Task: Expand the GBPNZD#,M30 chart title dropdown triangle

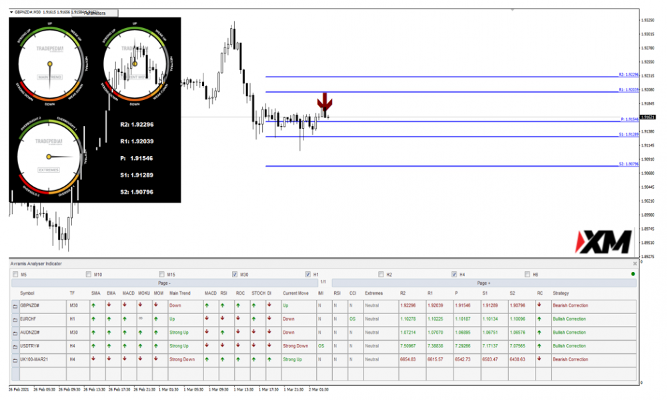Action: tap(11, 12)
